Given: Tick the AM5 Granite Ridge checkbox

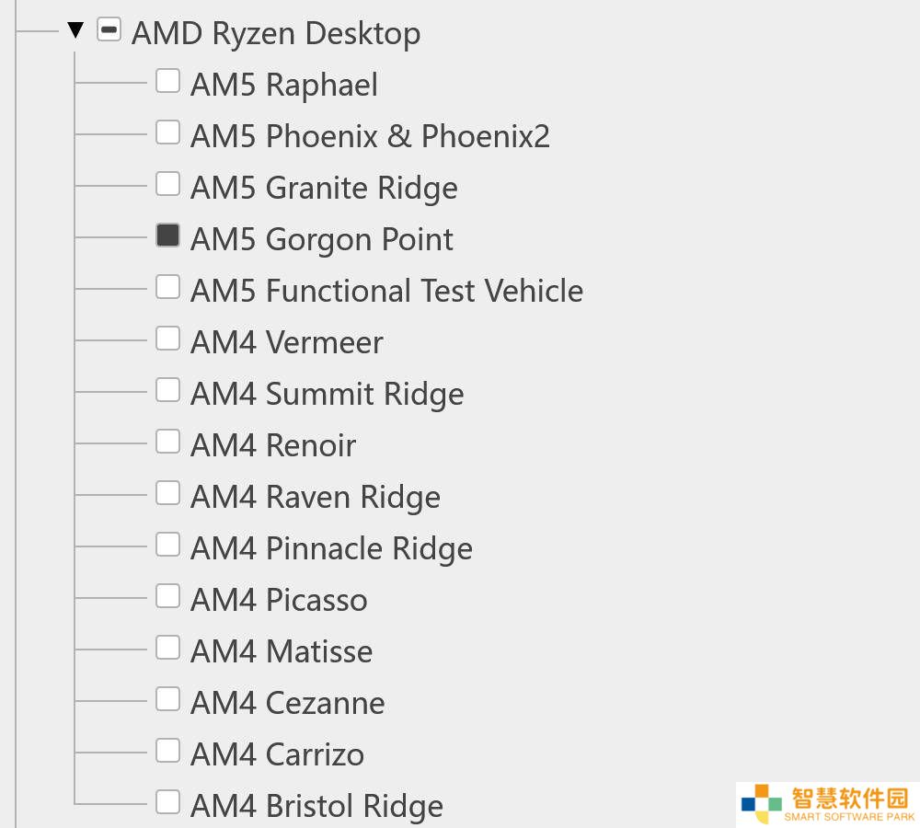Looking at the screenshot, I should point(167,184).
